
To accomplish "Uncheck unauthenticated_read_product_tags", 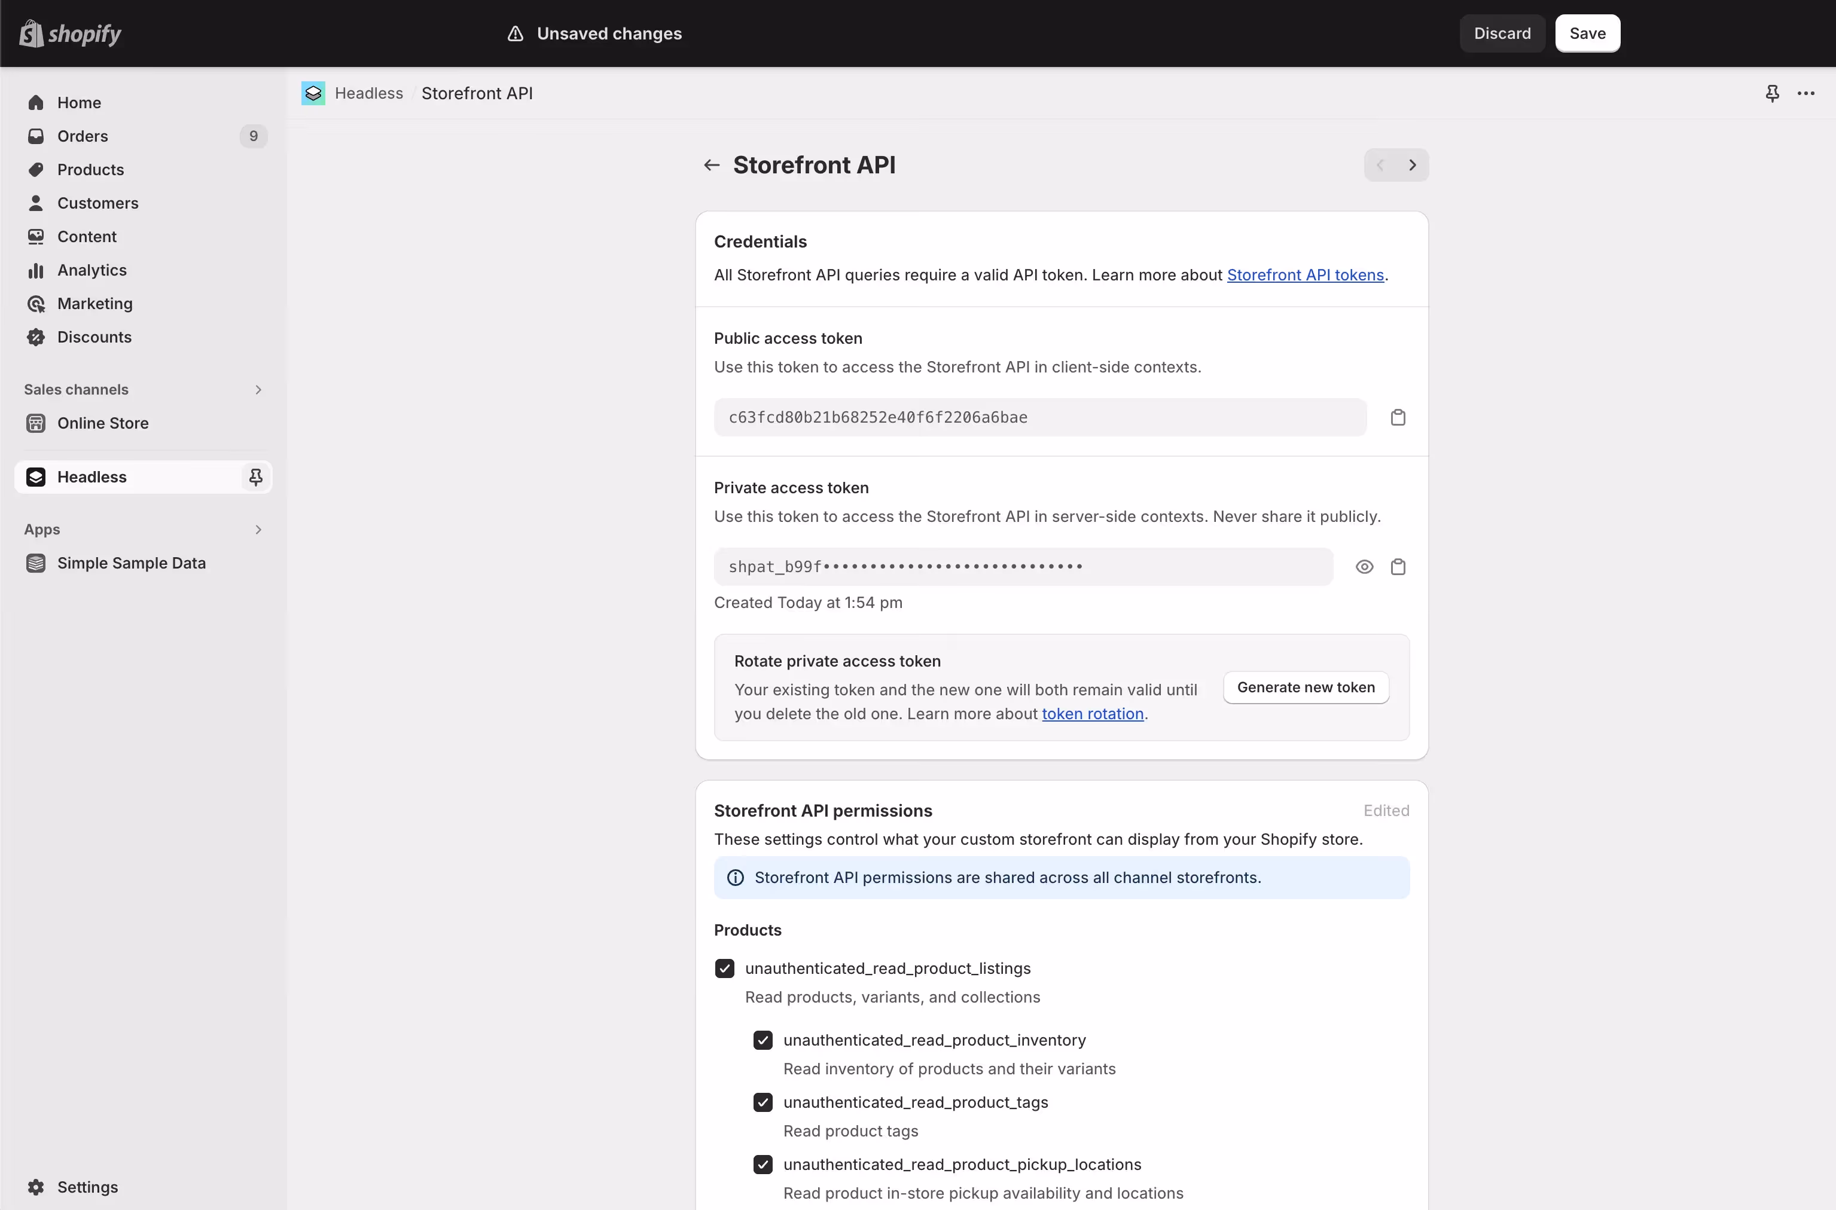I will (763, 1102).
